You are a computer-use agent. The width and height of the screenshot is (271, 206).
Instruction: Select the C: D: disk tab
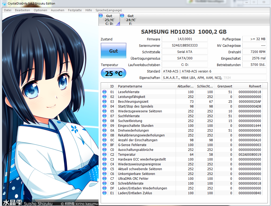coord(109,20)
